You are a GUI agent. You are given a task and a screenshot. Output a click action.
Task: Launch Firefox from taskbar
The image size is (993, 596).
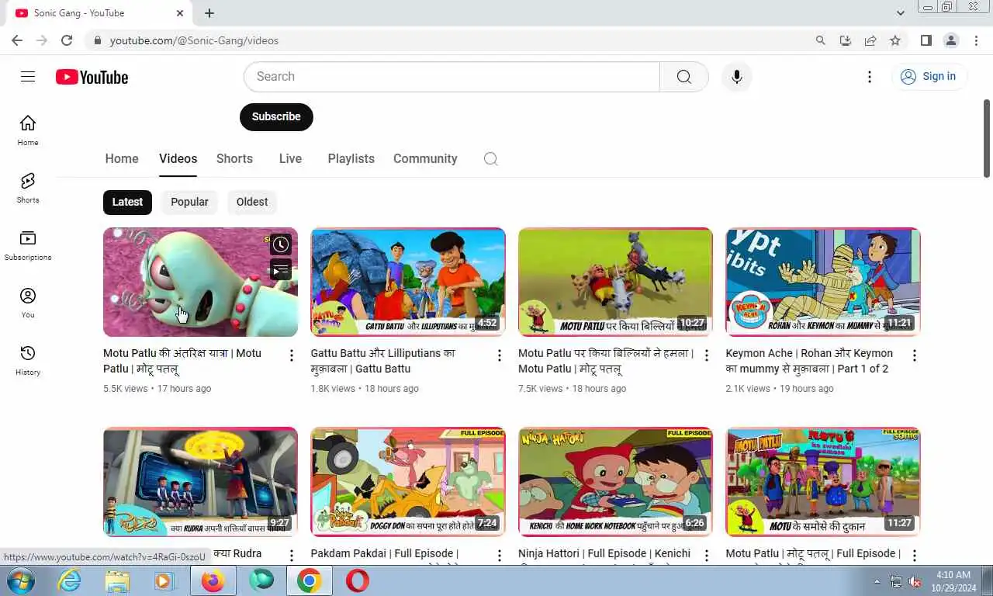213,580
